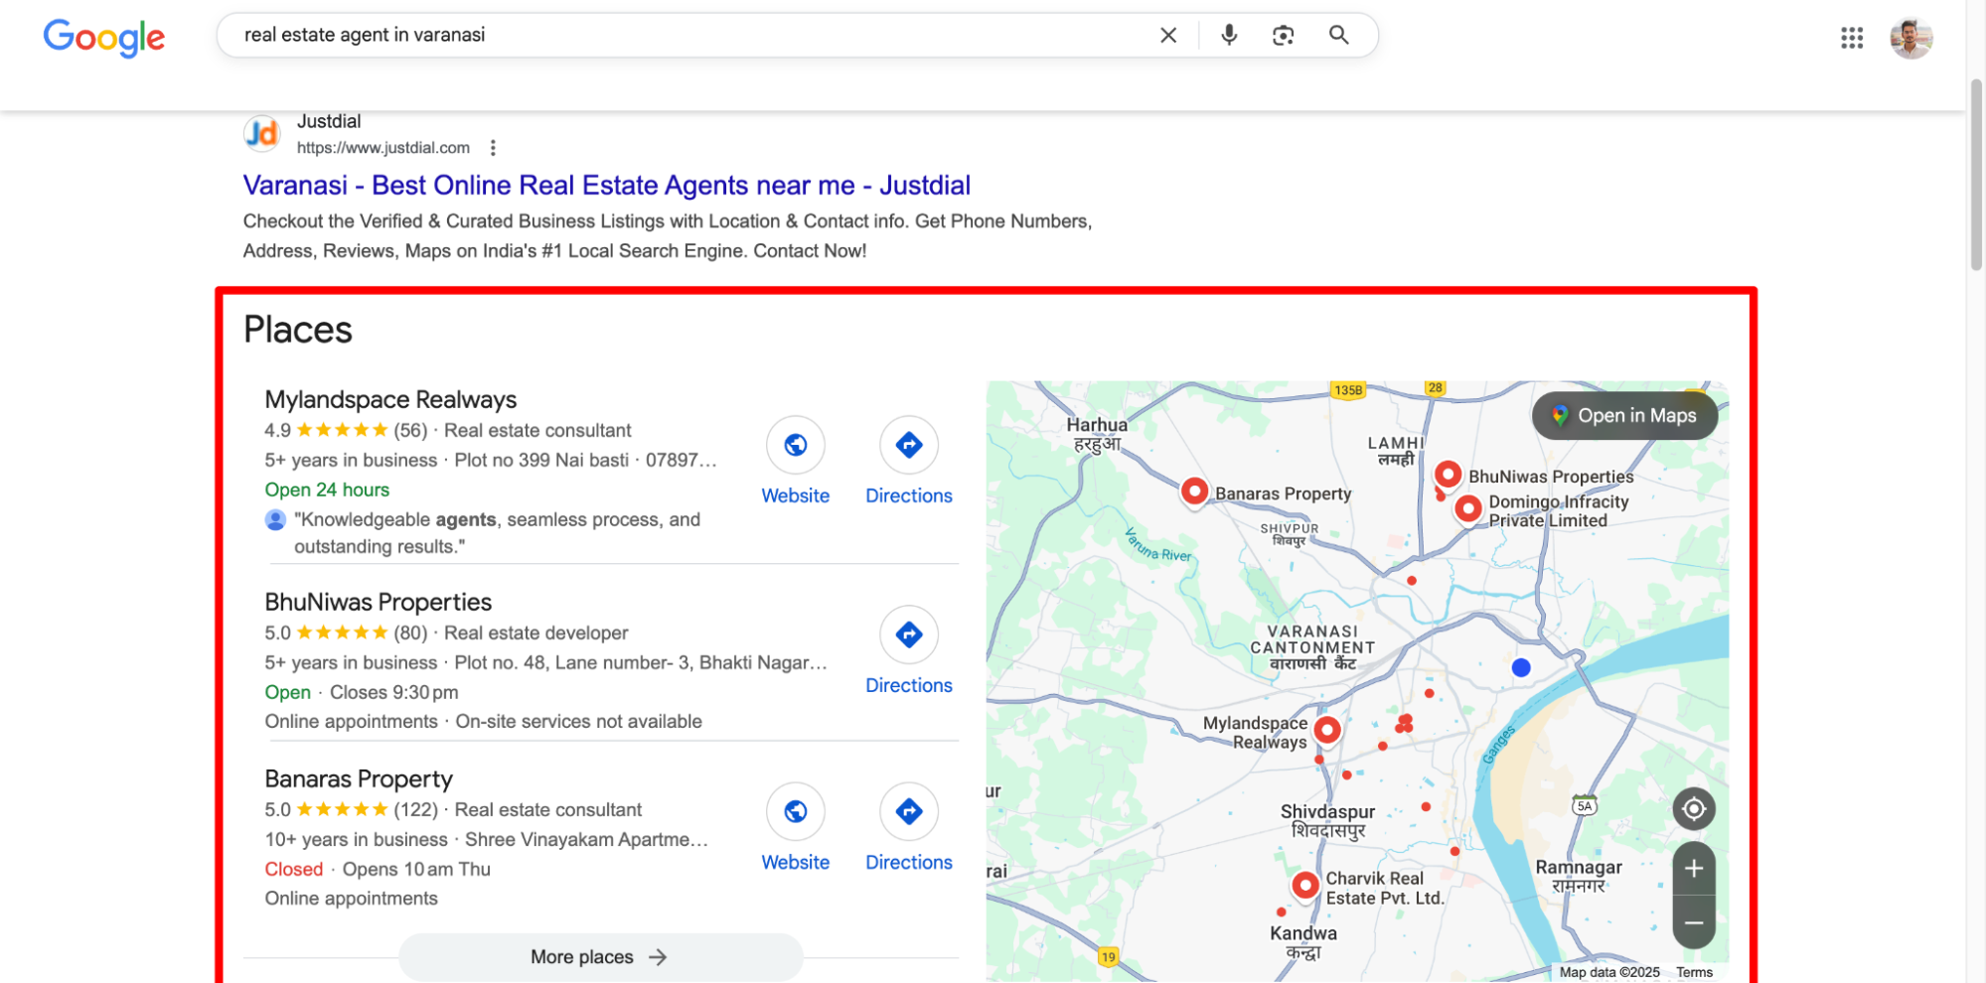1986x983 pixels.
Task: Open the Google apps grid
Action: click(x=1852, y=38)
